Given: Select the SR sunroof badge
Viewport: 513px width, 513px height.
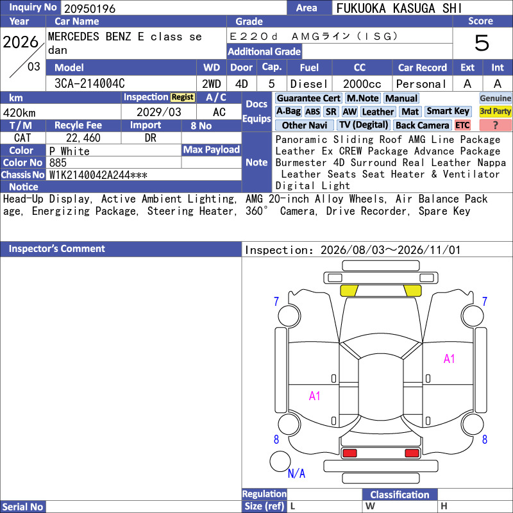Looking at the screenshot, I should click(x=331, y=112).
